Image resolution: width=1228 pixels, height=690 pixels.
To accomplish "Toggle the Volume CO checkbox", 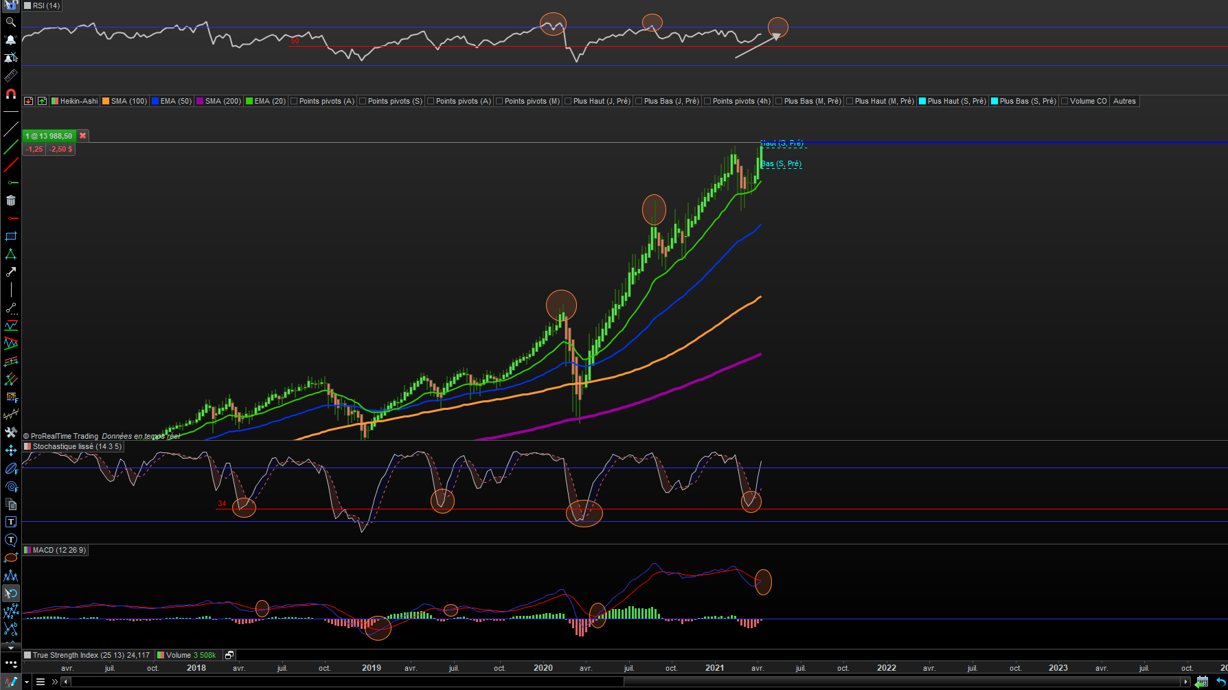I will [1065, 101].
